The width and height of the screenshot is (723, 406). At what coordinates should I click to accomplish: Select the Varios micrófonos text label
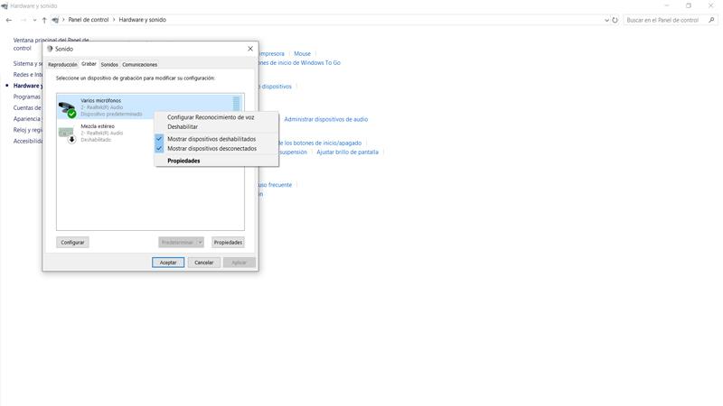point(101,100)
